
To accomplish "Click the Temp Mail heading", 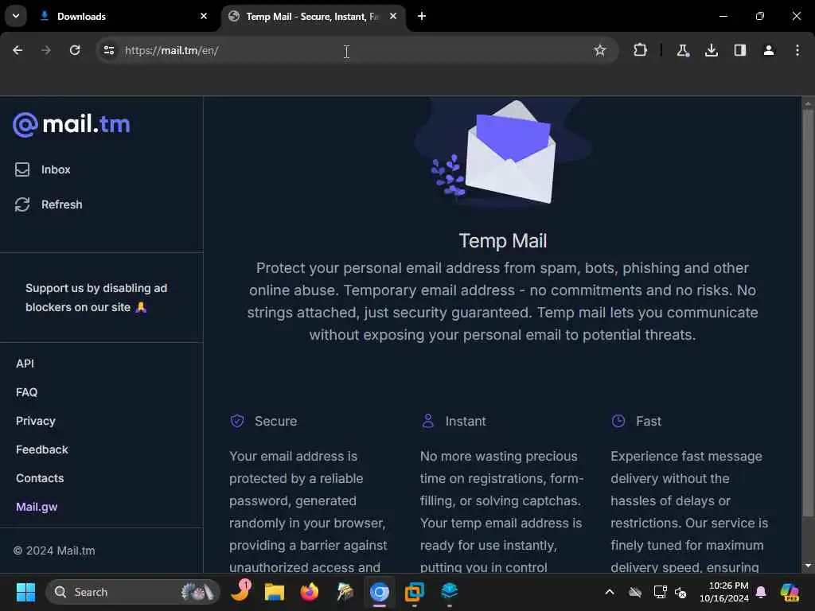I will point(503,241).
